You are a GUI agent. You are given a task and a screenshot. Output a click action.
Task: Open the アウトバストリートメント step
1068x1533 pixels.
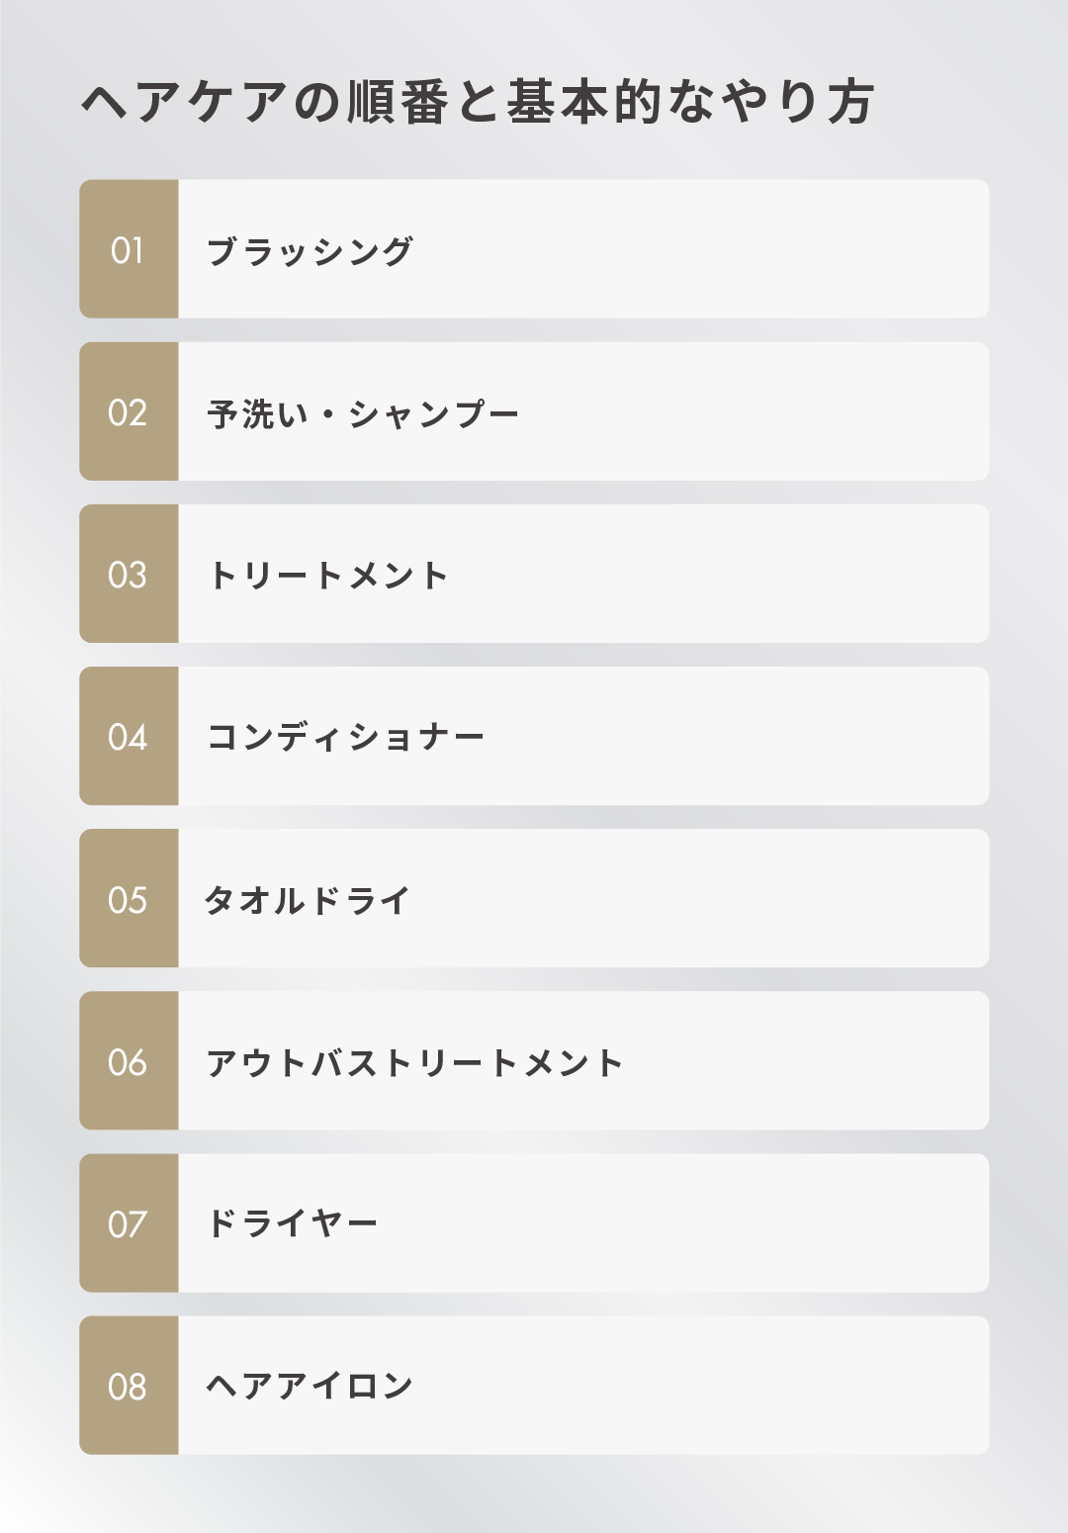click(415, 1062)
